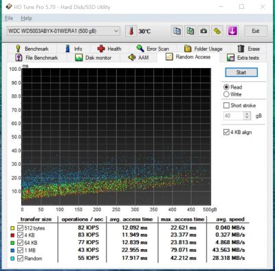Click the 30°C temperature reading
The image size is (275, 271).
click(x=144, y=31)
